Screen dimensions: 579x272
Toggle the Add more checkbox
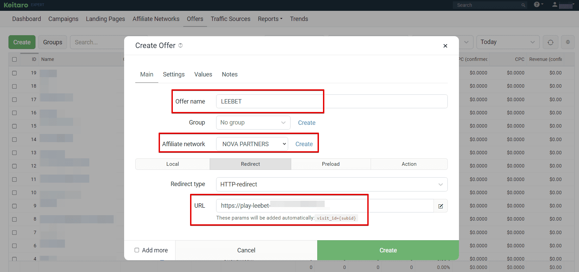(x=137, y=250)
